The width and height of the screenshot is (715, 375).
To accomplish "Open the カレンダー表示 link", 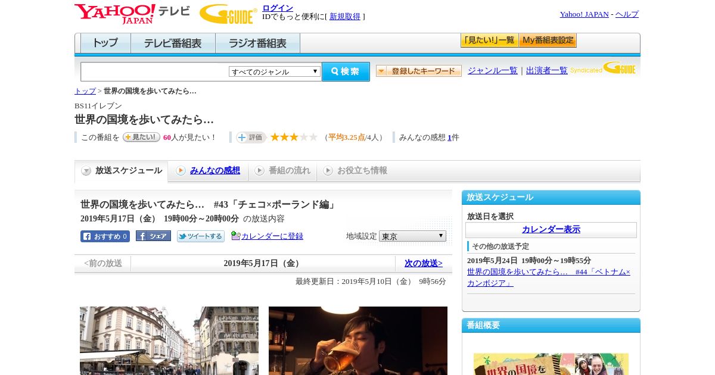I will click(x=551, y=230).
